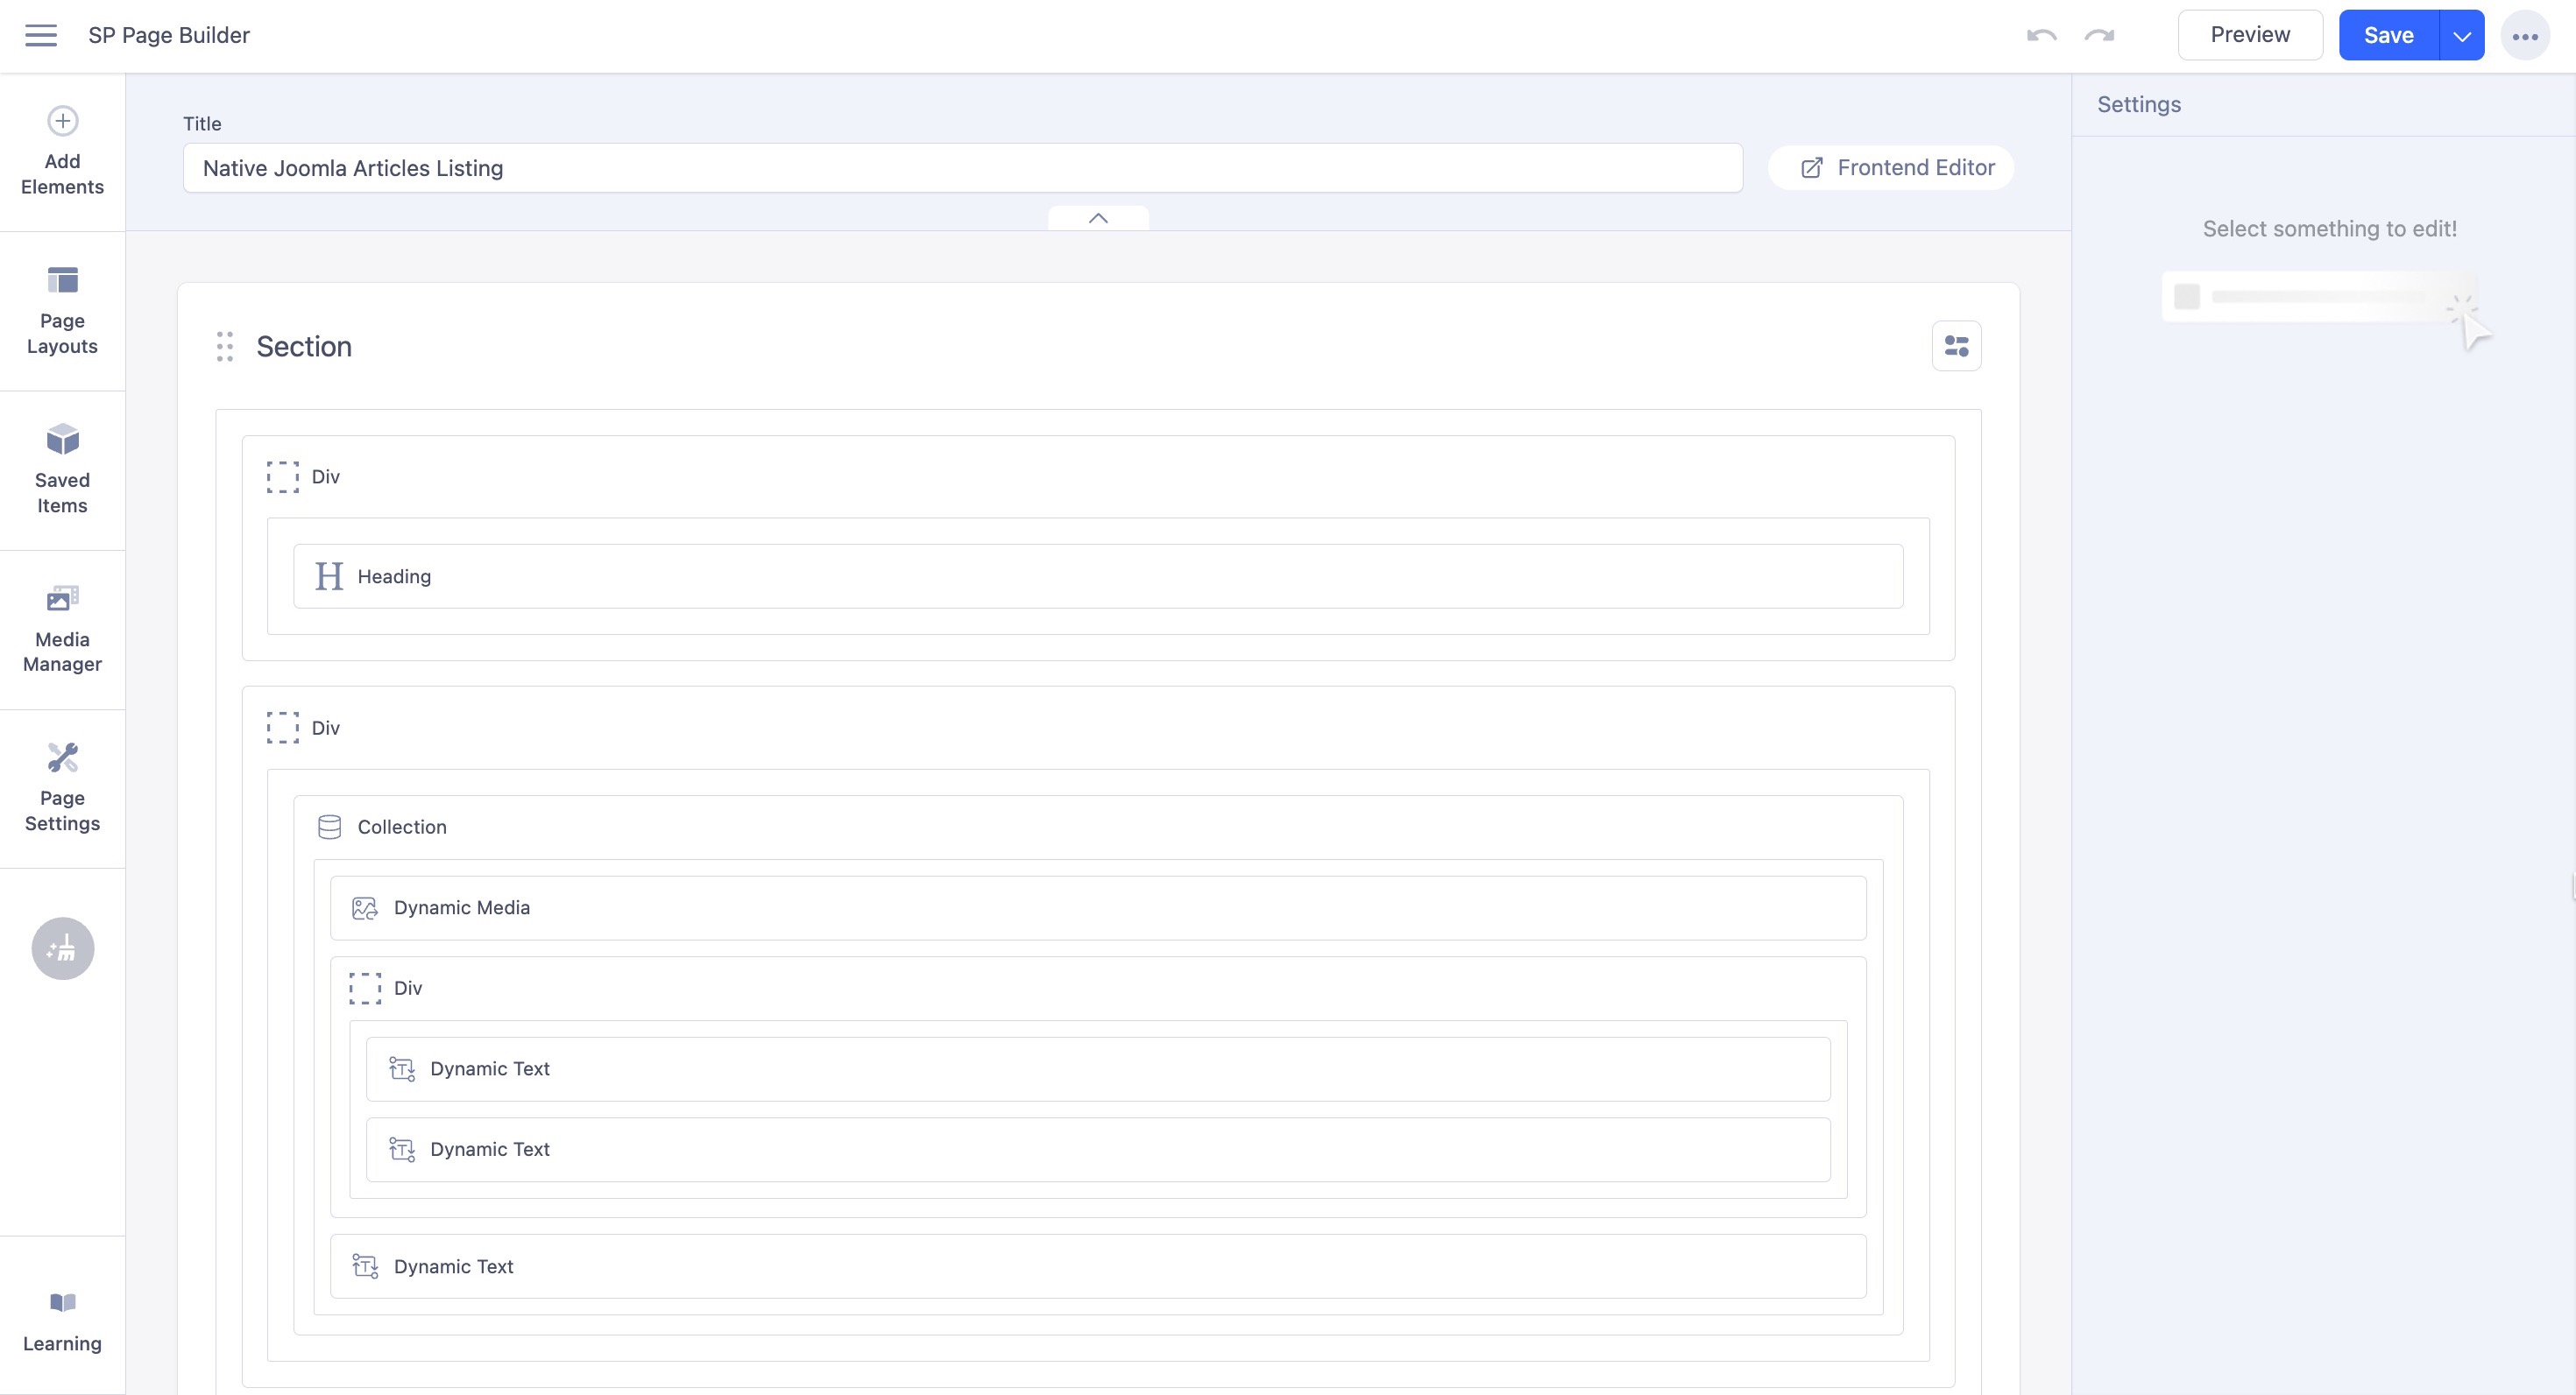
Task: Click the redo arrow
Action: [x=2099, y=35]
